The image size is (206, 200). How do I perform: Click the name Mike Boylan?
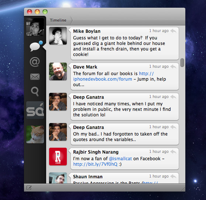click(87, 31)
